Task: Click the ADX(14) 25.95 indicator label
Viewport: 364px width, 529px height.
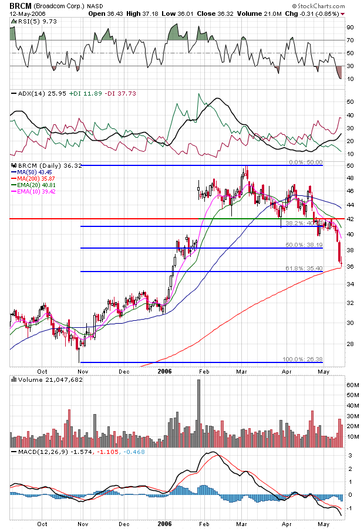Action: pos(42,94)
